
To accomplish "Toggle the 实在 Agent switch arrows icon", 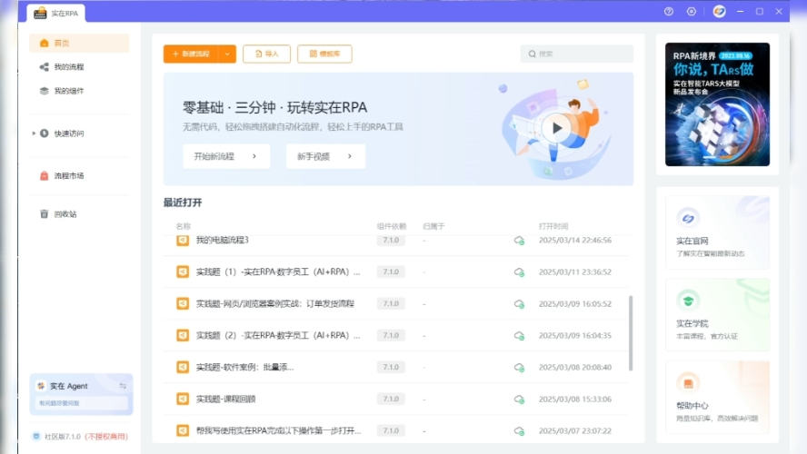I will click(x=123, y=386).
